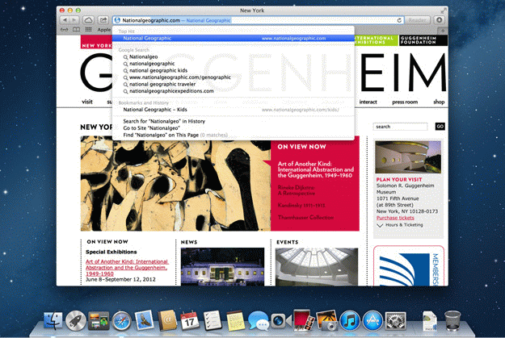This screenshot has height=338, width=505.
Task: Open the iCloud Tabs button
Action: (x=87, y=19)
